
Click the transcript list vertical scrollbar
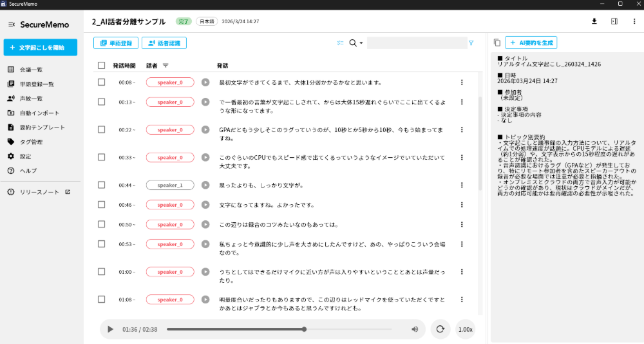pos(480,144)
